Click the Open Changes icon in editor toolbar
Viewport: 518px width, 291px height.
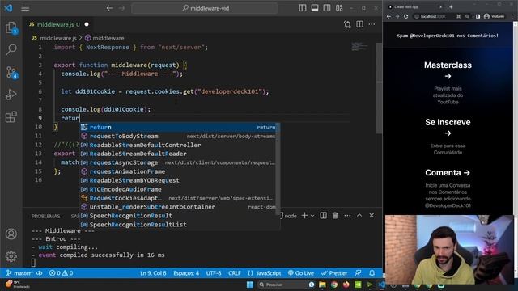[x=347, y=24]
